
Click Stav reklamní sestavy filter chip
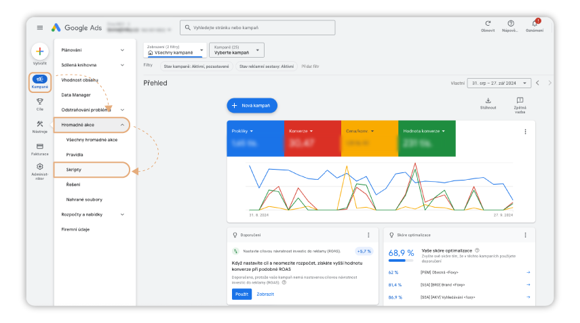tap(267, 66)
